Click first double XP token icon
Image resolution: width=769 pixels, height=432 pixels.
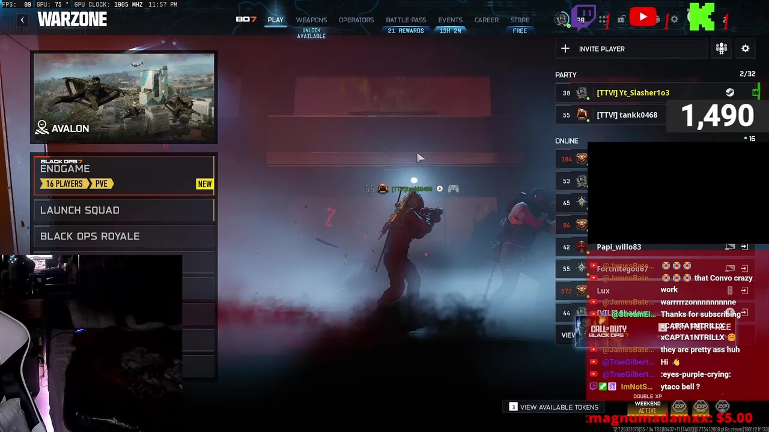click(x=679, y=407)
